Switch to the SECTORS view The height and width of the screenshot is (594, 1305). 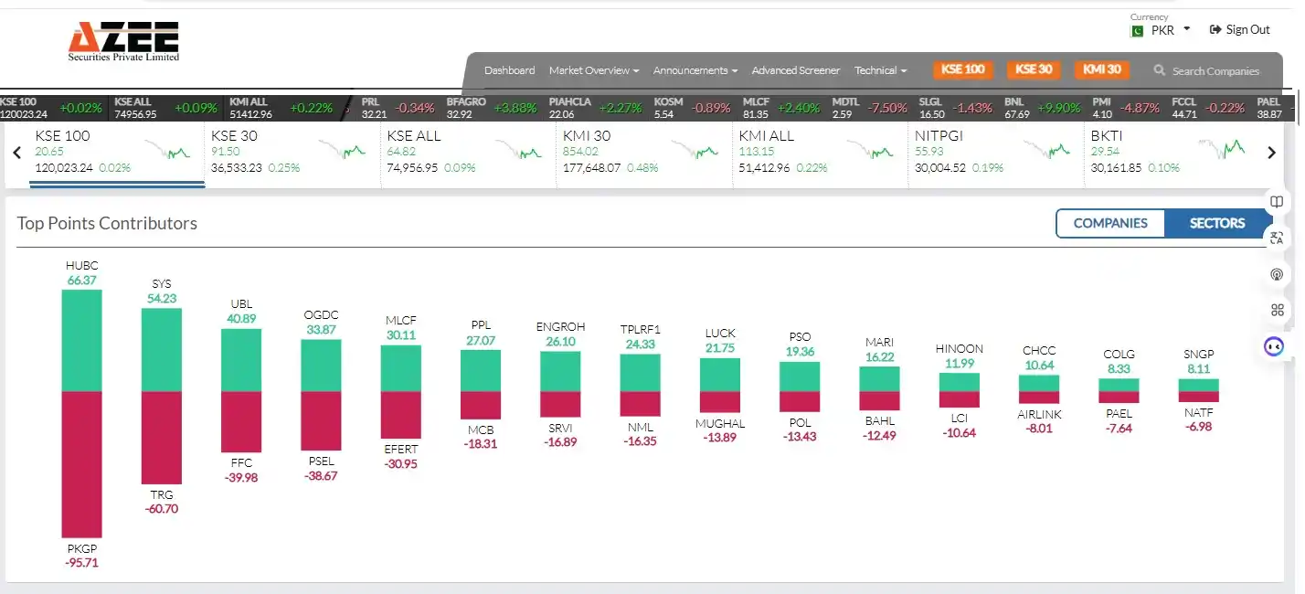[x=1217, y=223]
